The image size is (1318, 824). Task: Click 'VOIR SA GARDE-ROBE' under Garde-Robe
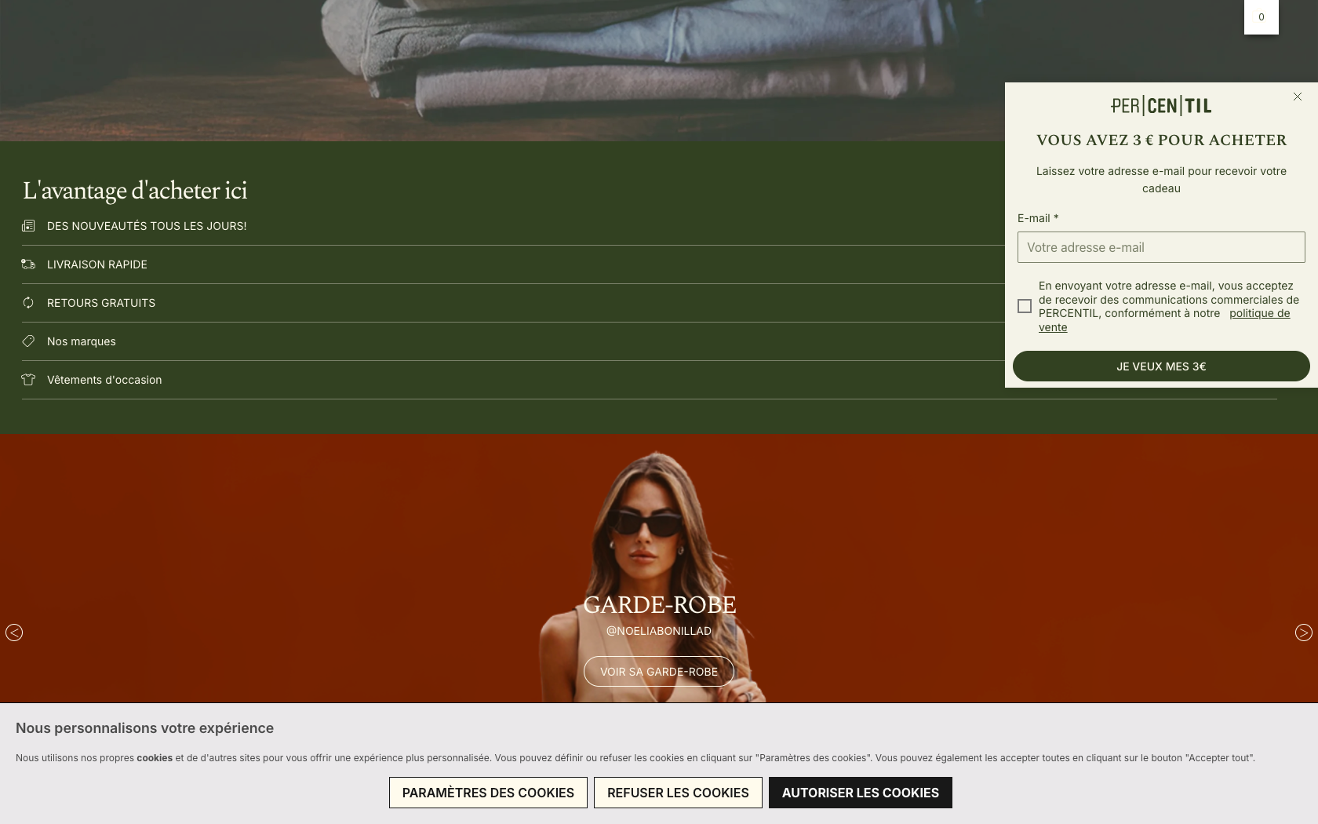pos(658,671)
